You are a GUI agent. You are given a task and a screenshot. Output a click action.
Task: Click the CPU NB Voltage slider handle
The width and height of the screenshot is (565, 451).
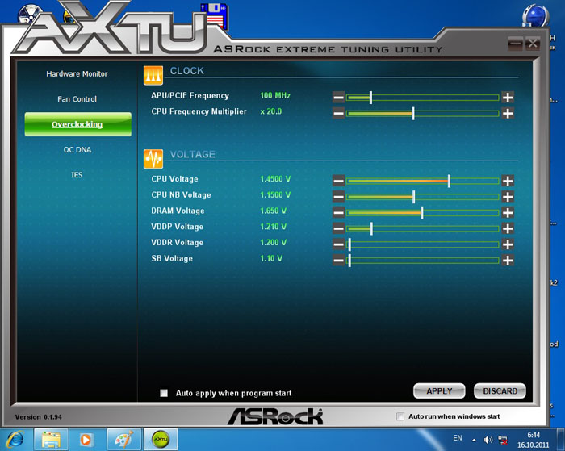[x=413, y=197]
